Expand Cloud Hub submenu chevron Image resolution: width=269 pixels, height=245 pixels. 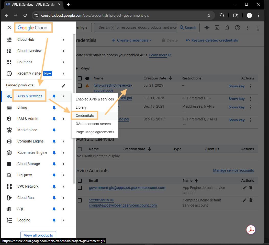coord(63,40)
